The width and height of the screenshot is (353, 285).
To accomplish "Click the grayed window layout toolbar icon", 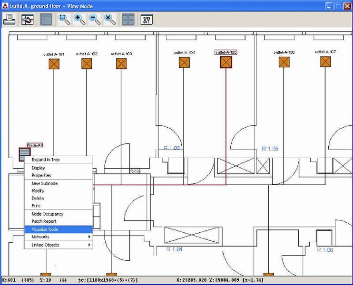I will pyautogui.click(x=46, y=19).
